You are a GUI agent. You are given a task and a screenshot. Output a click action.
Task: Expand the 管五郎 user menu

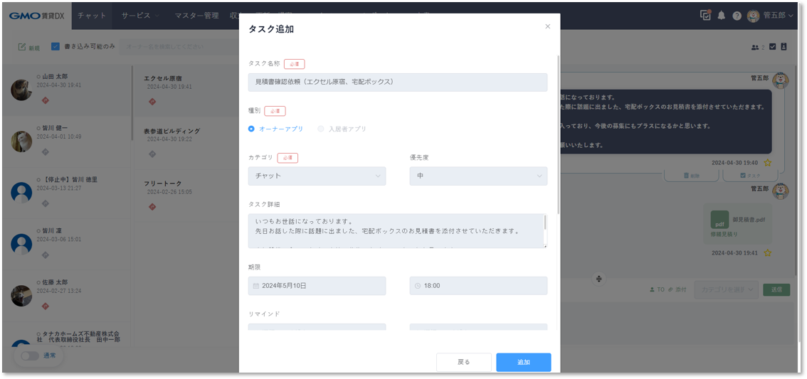(x=771, y=16)
